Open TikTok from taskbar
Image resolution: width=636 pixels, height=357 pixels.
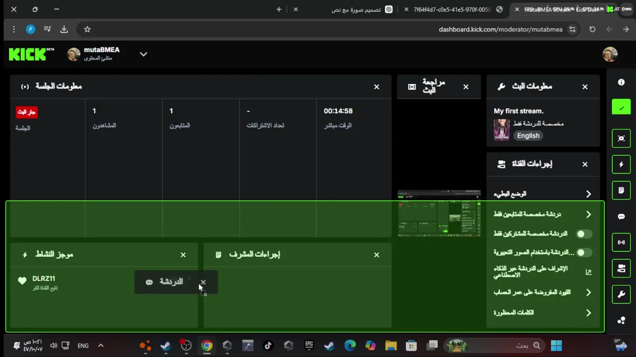[268, 346]
